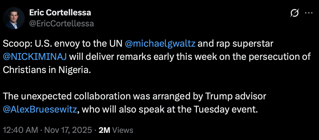Click the word "Views" label

tap(123, 130)
